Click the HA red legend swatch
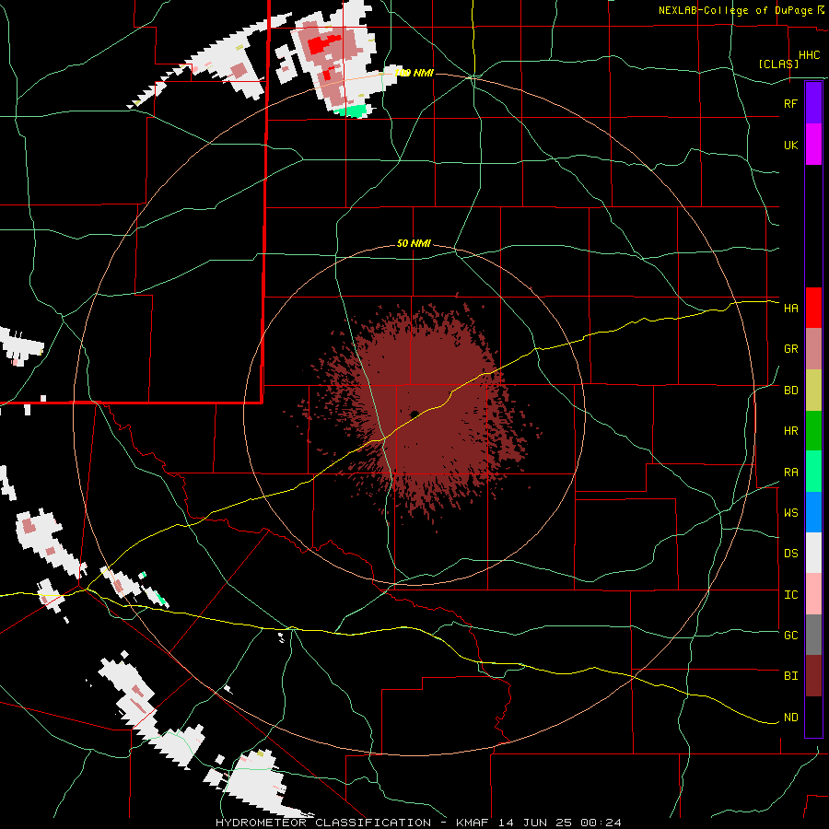Screen dimensions: 829x829 pyautogui.click(x=813, y=308)
